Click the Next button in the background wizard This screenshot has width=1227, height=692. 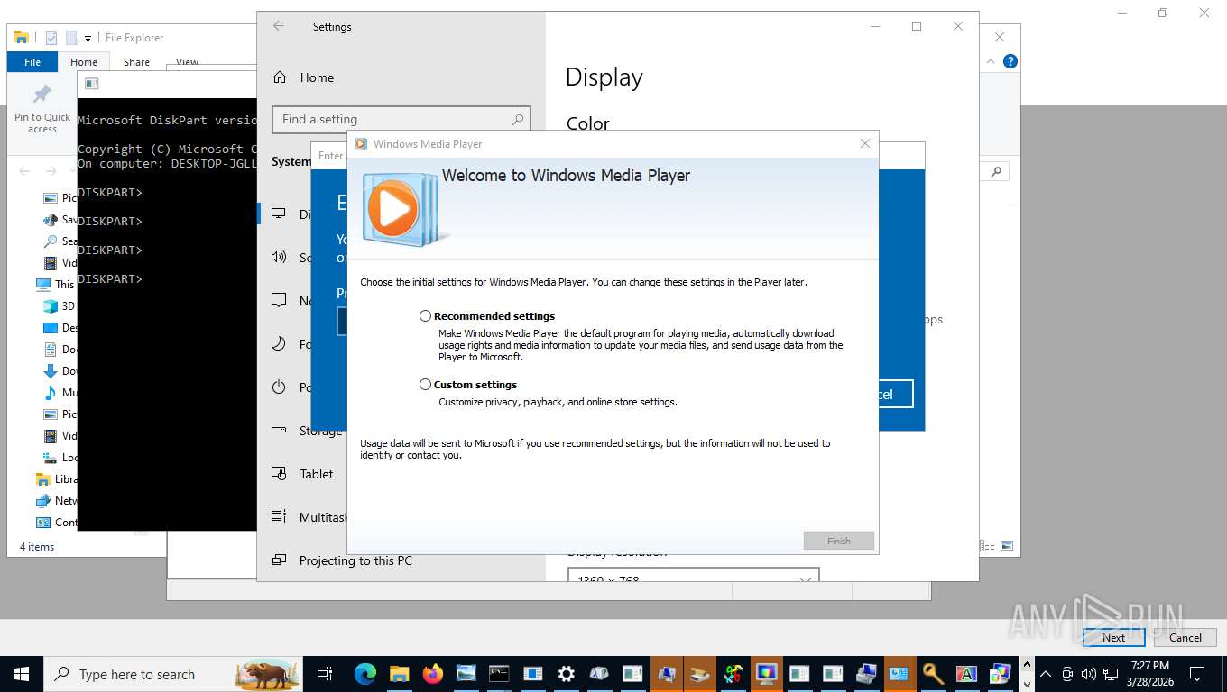pyautogui.click(x=1114, y=637)
